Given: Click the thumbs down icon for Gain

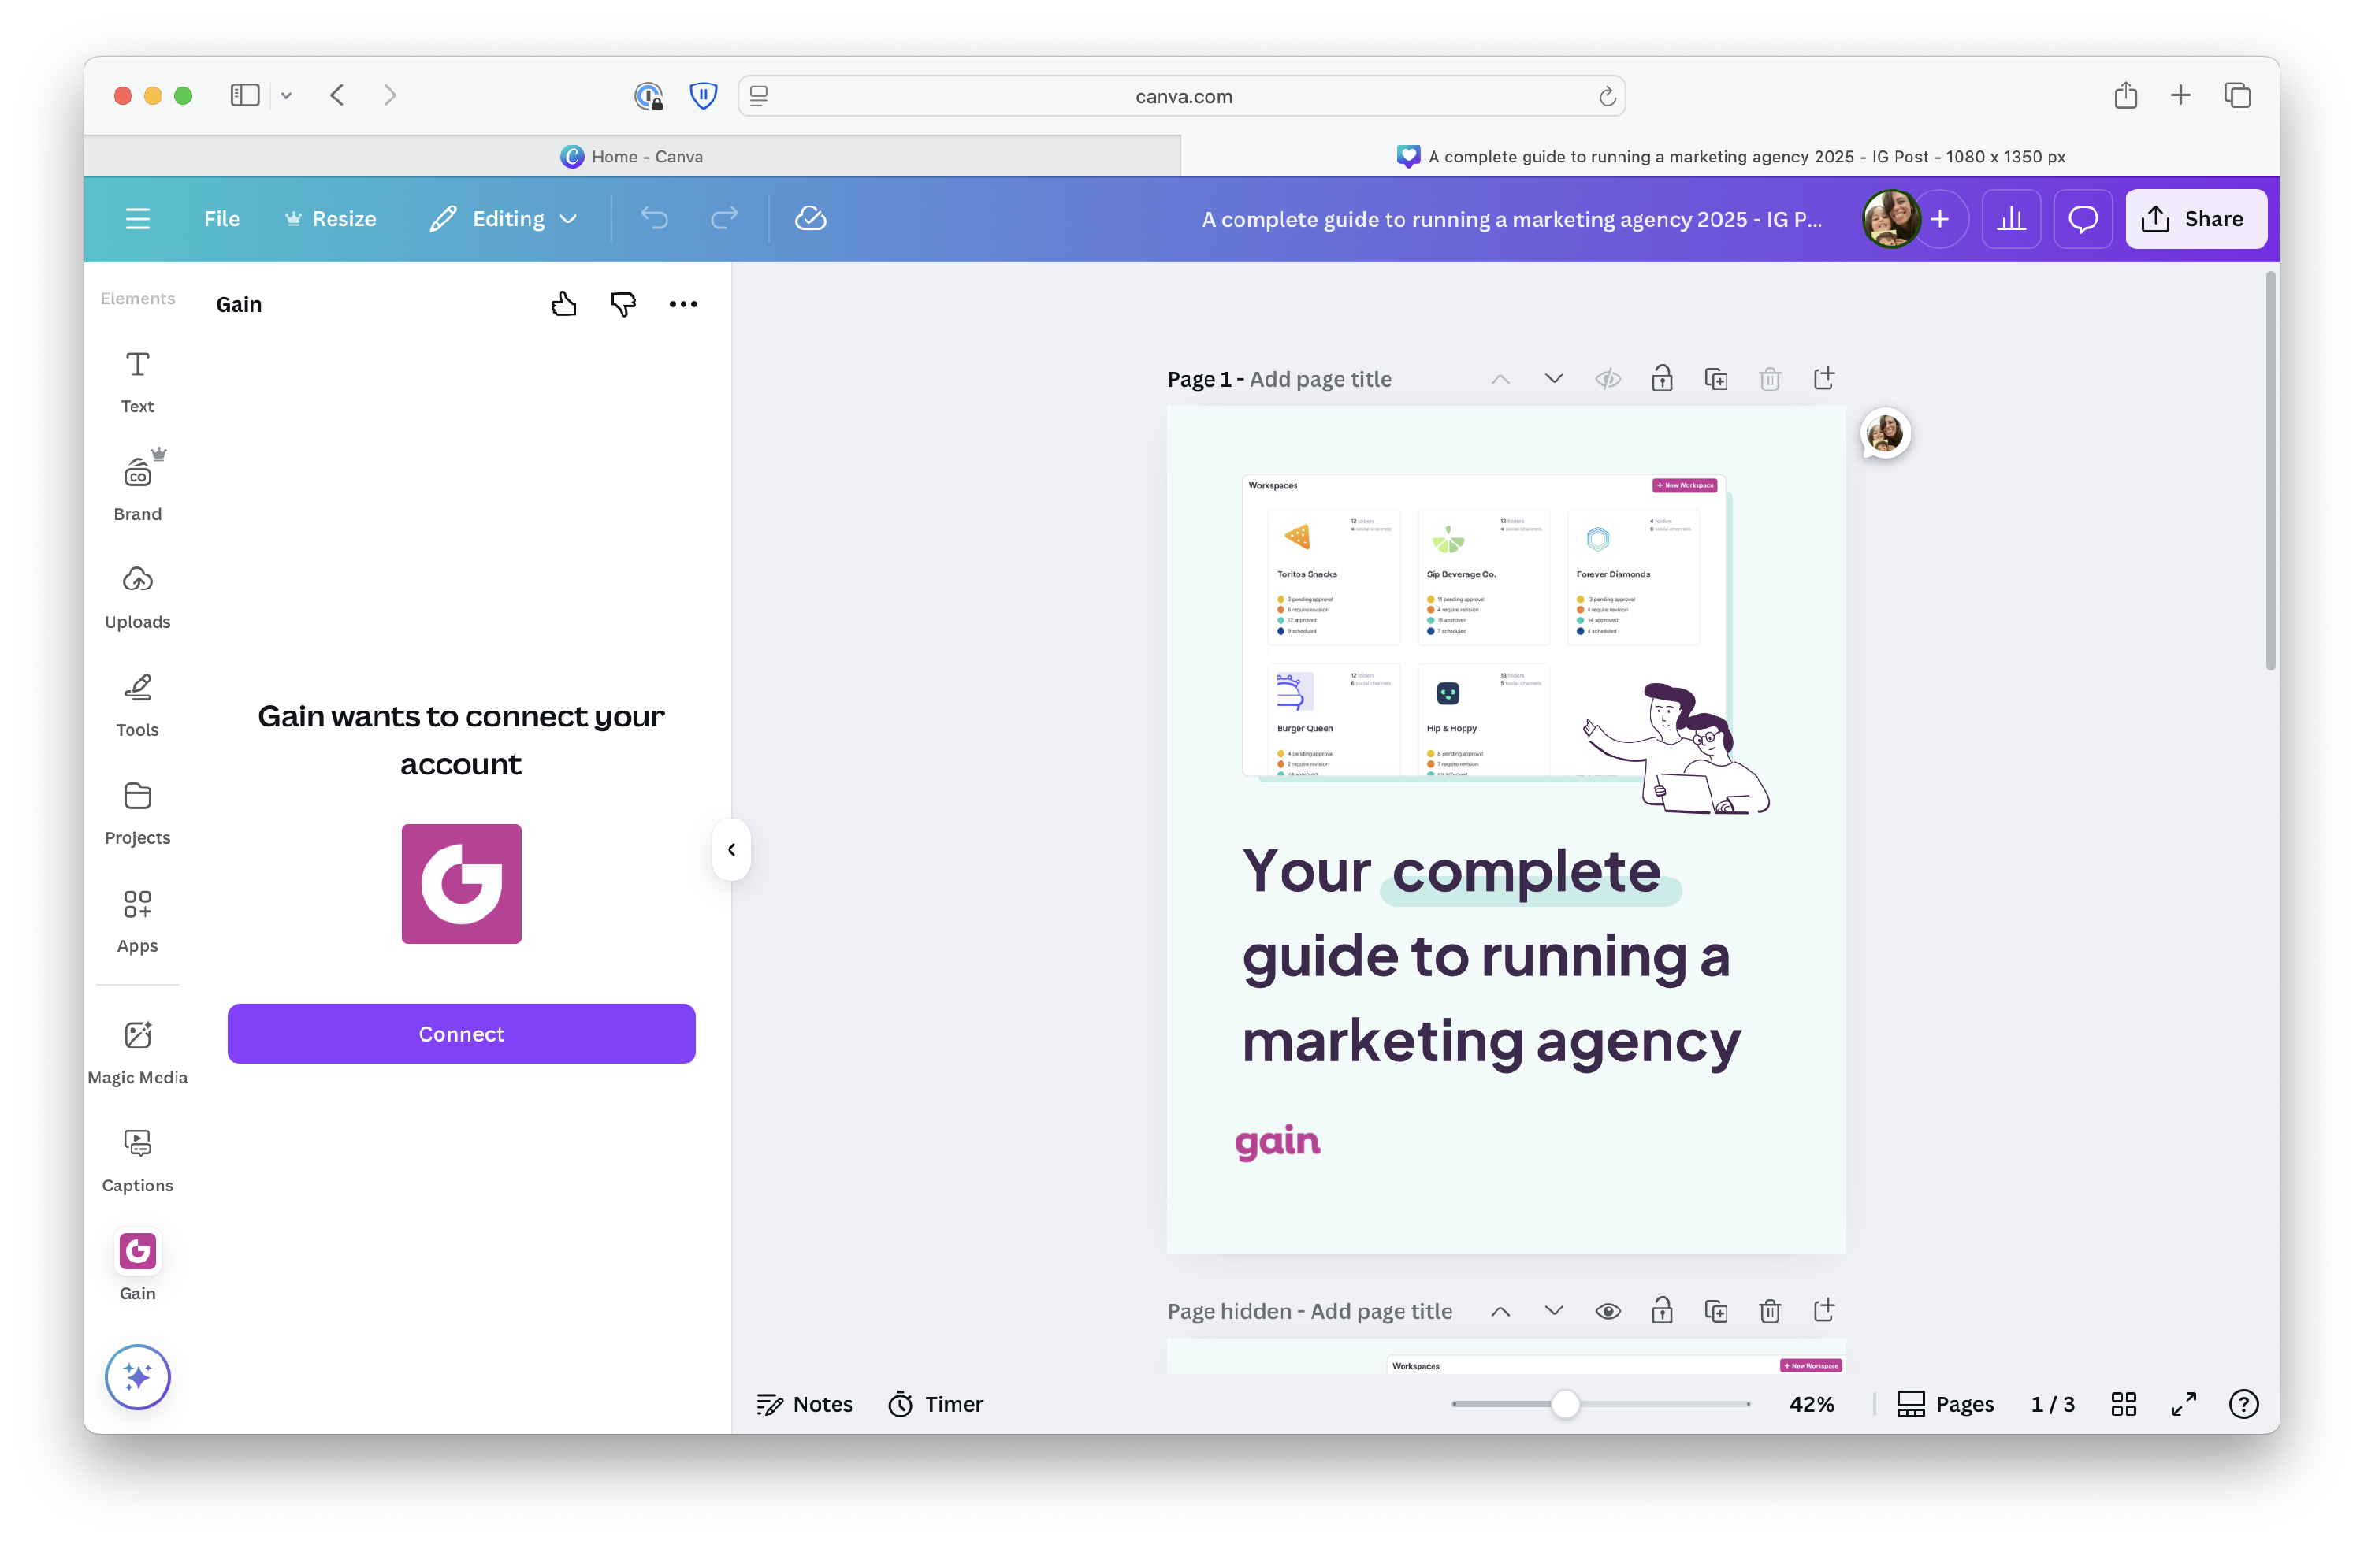Looking at the screenshot, I should coord(623,304).
